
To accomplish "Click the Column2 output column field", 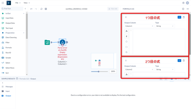I will tap(139, 69).
